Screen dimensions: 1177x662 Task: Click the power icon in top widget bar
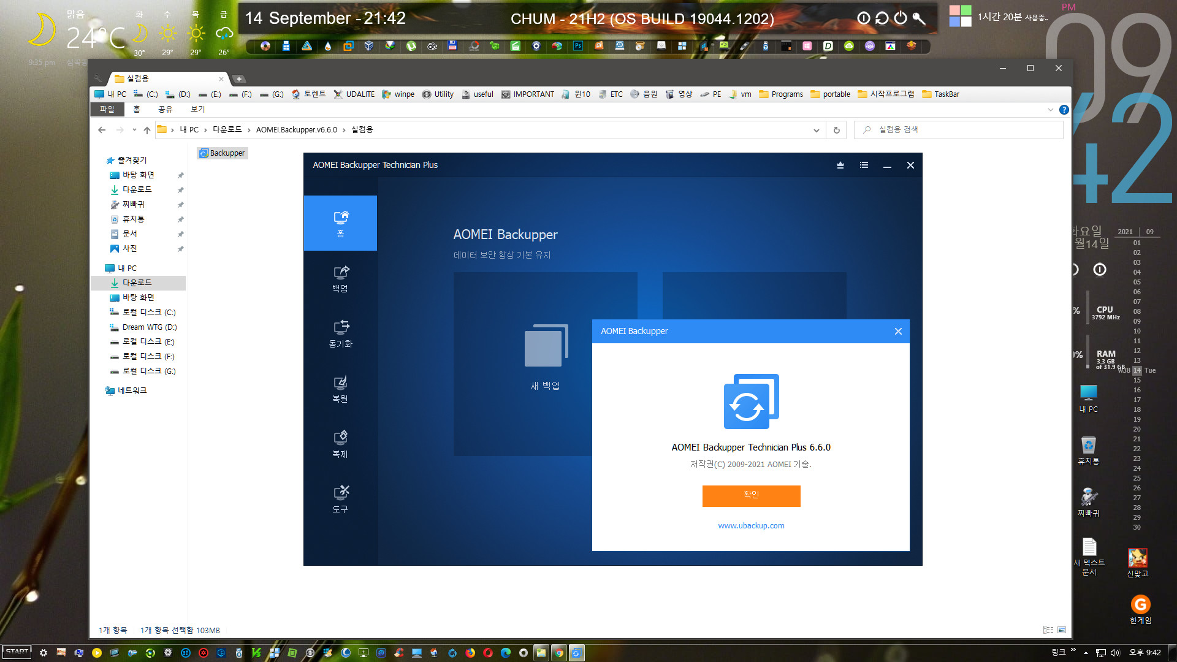click(x=900, y=18)
